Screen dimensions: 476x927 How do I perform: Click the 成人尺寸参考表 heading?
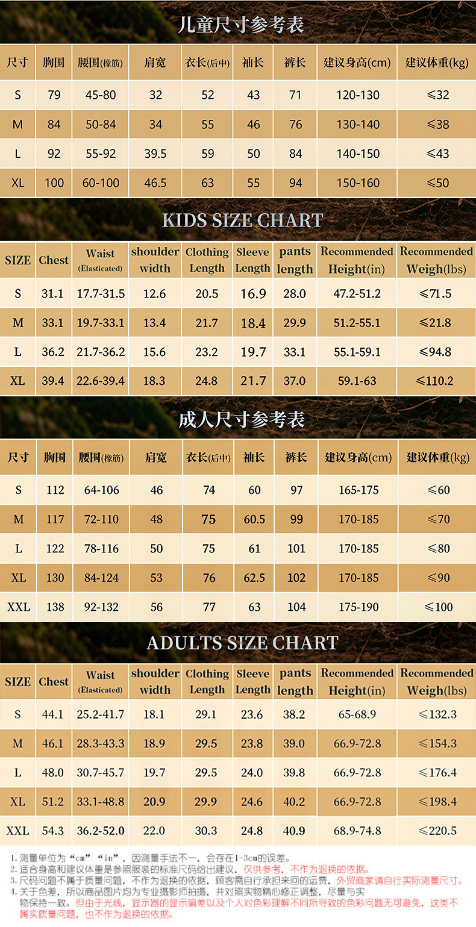[242, 419]
